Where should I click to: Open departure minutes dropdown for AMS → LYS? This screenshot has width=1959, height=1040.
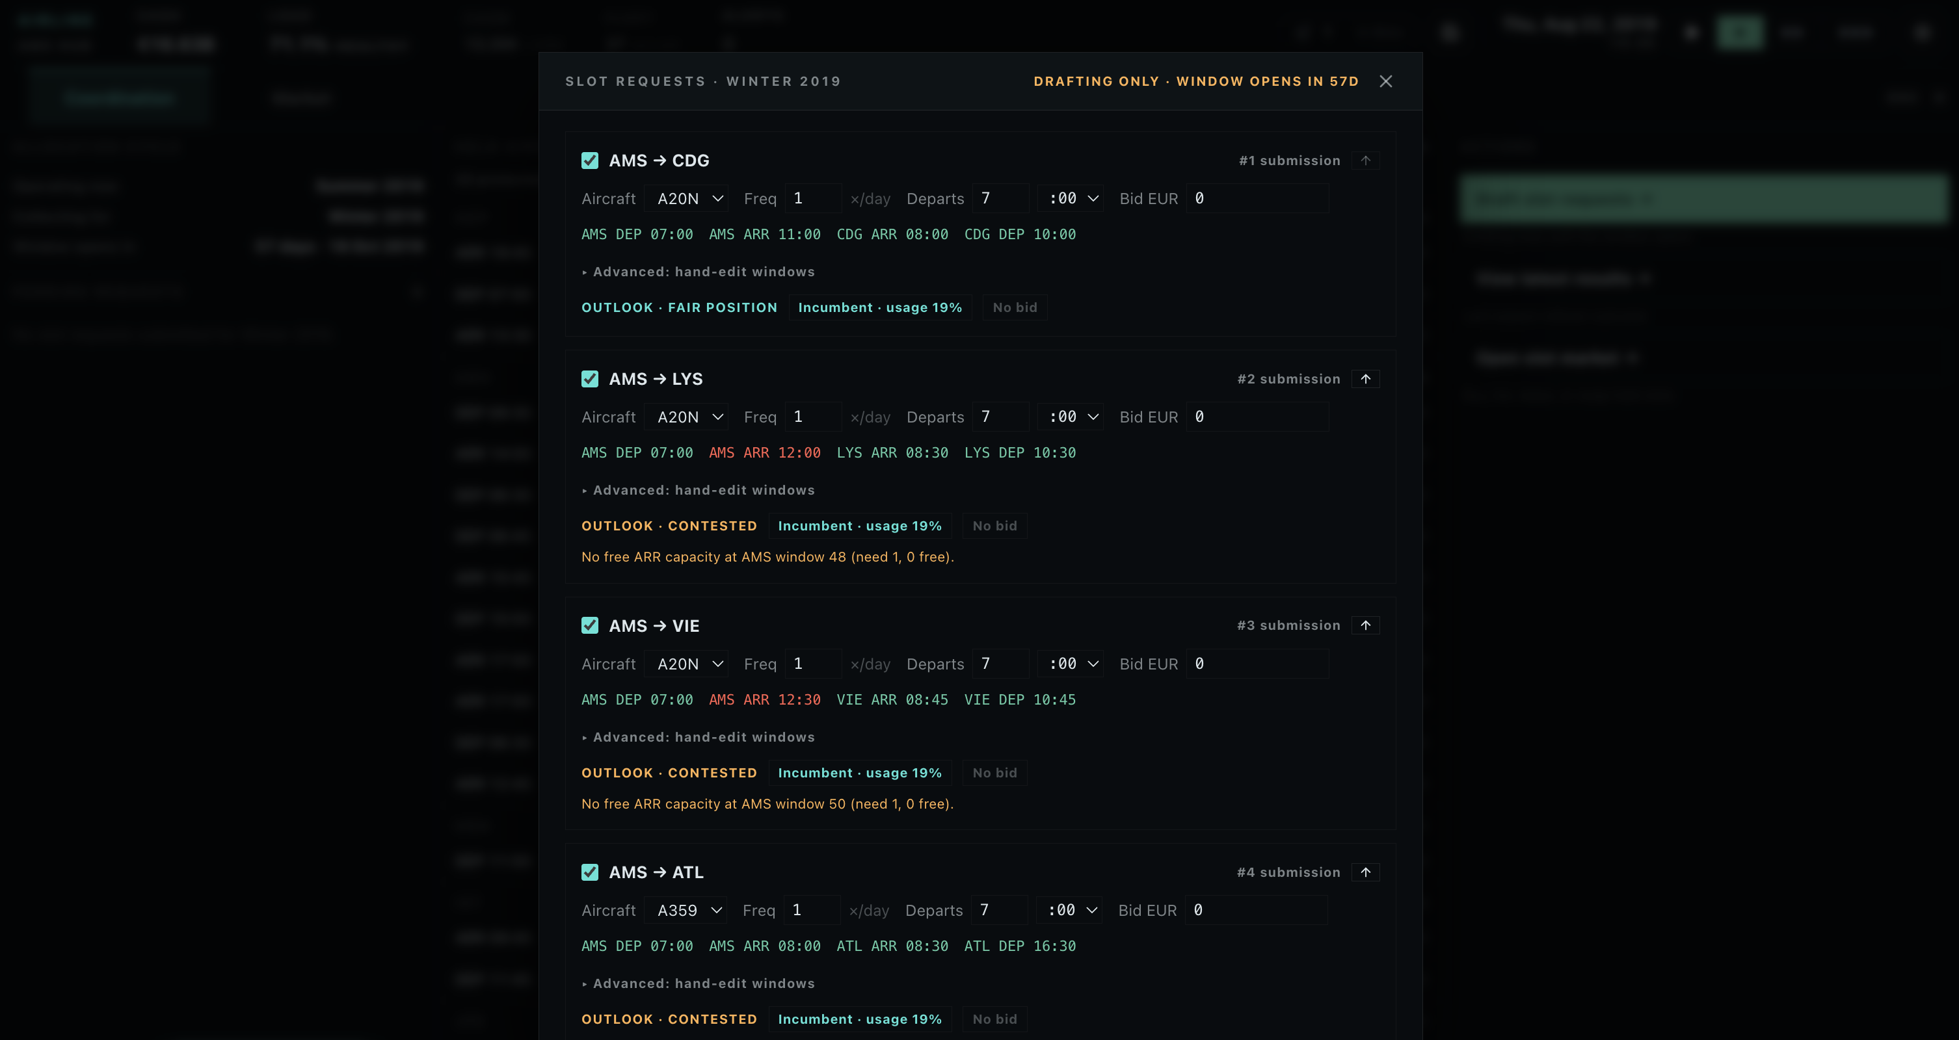tap(1071, 417)
